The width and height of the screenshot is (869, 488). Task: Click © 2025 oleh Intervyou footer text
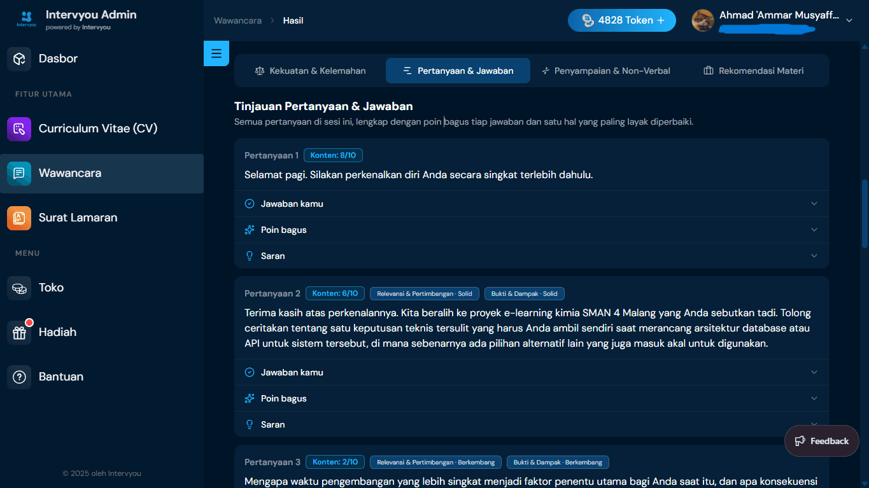pyautogui.click(x=102, y=473)
